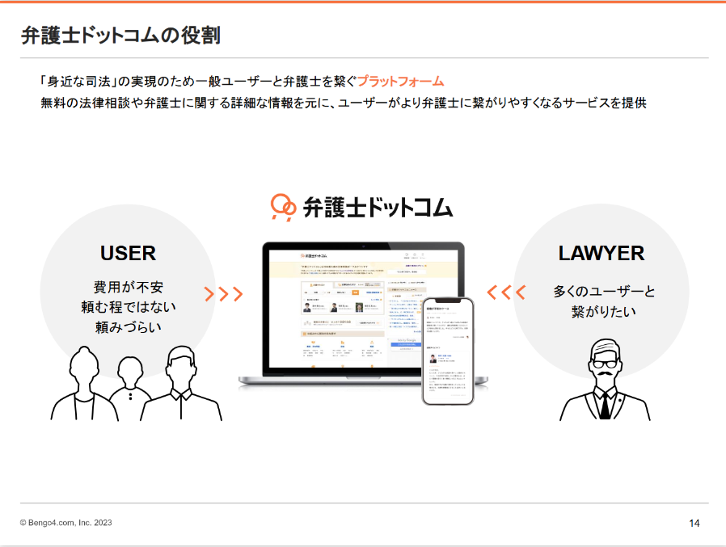Click the page number 14

pyautogui.click(x=694, y=523)
